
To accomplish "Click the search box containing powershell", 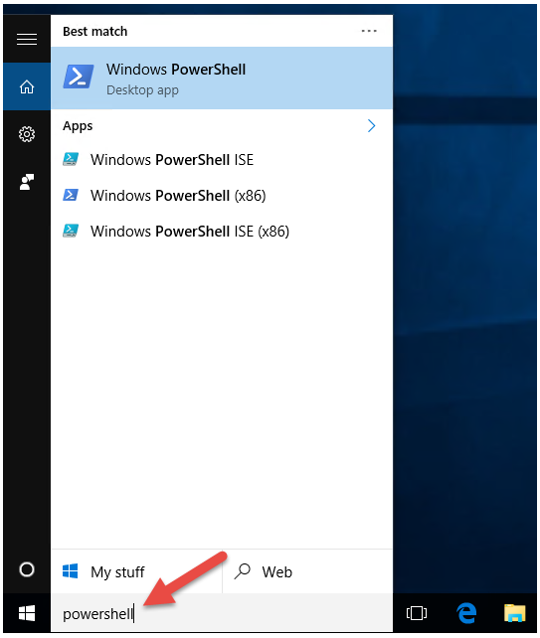I will (222, 613).
